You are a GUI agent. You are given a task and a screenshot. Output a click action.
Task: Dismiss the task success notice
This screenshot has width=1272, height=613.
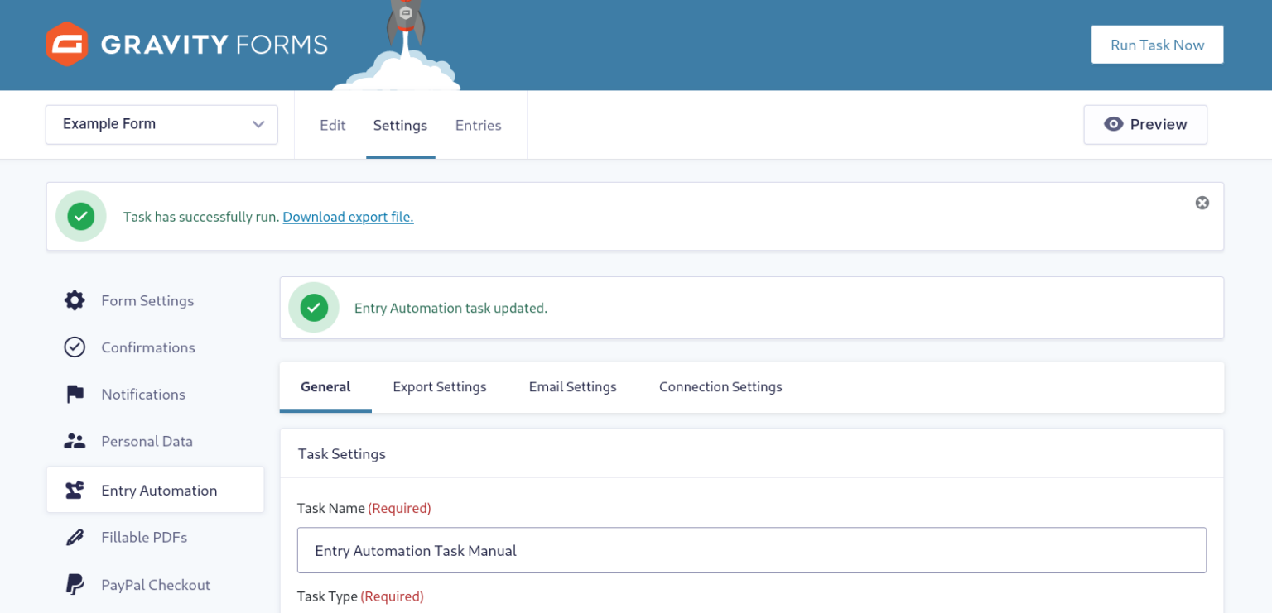click(x=1202, y=202)
